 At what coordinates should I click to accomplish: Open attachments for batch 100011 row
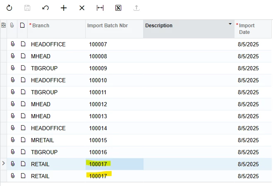(x=13, y=92)
